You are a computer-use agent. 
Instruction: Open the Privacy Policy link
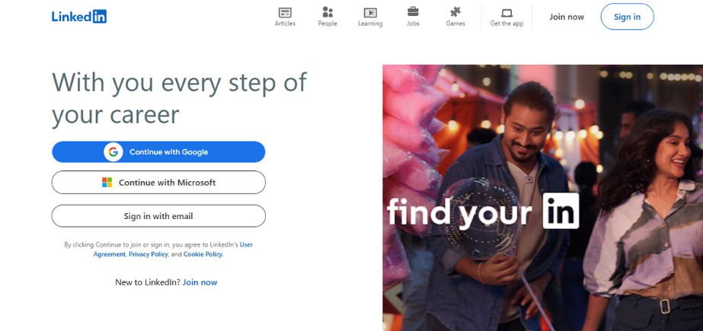[x=148, y=254]
